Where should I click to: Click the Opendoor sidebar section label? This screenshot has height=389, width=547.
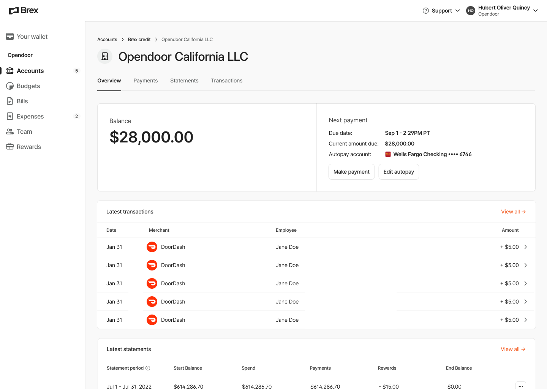tap(20, 55)
